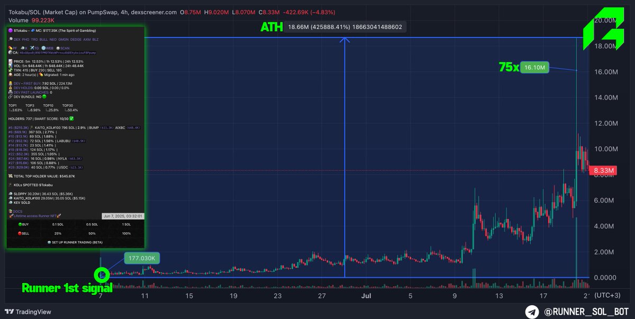Open the Lifetime access Runner NFT link
This screenshot has width=635, height=319.
(35, 216)
